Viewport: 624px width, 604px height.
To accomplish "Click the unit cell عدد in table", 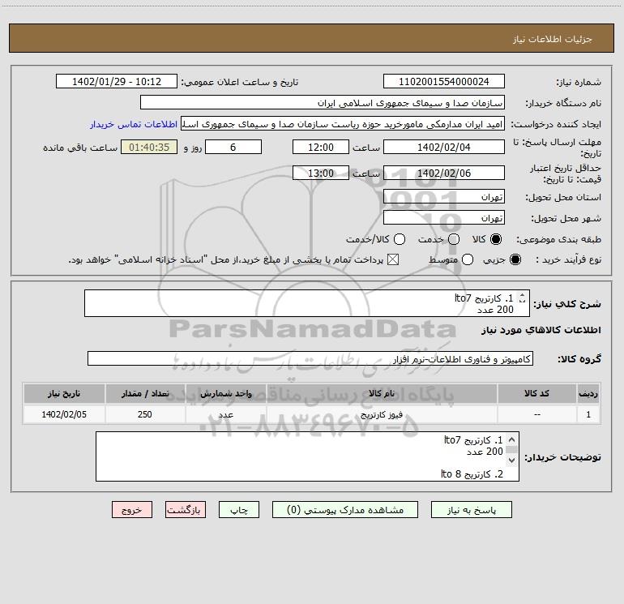I will 225,414.
